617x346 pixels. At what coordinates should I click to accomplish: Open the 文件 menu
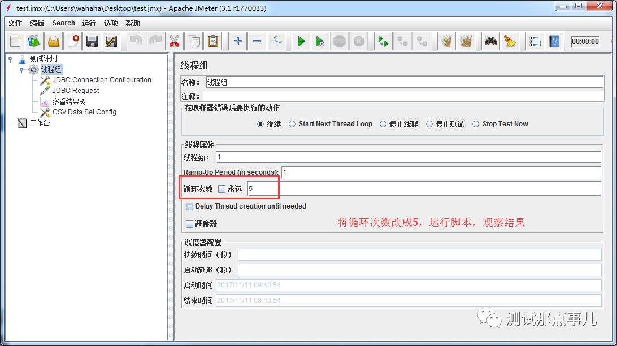pos(15,23)
